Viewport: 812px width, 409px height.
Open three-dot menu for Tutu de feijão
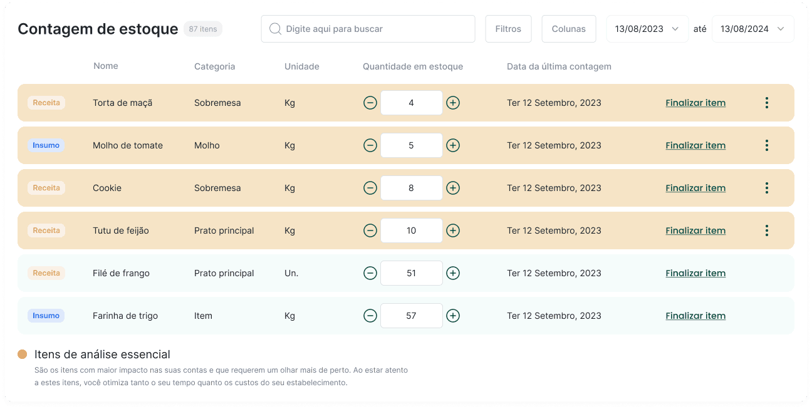point(766,230)
